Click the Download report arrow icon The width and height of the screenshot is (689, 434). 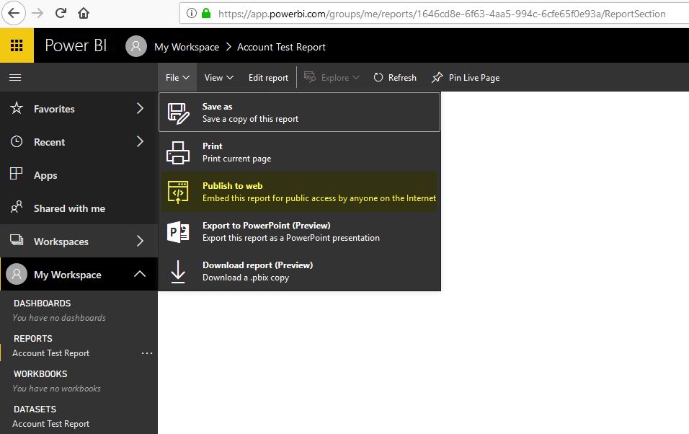[x=178, y=271]
